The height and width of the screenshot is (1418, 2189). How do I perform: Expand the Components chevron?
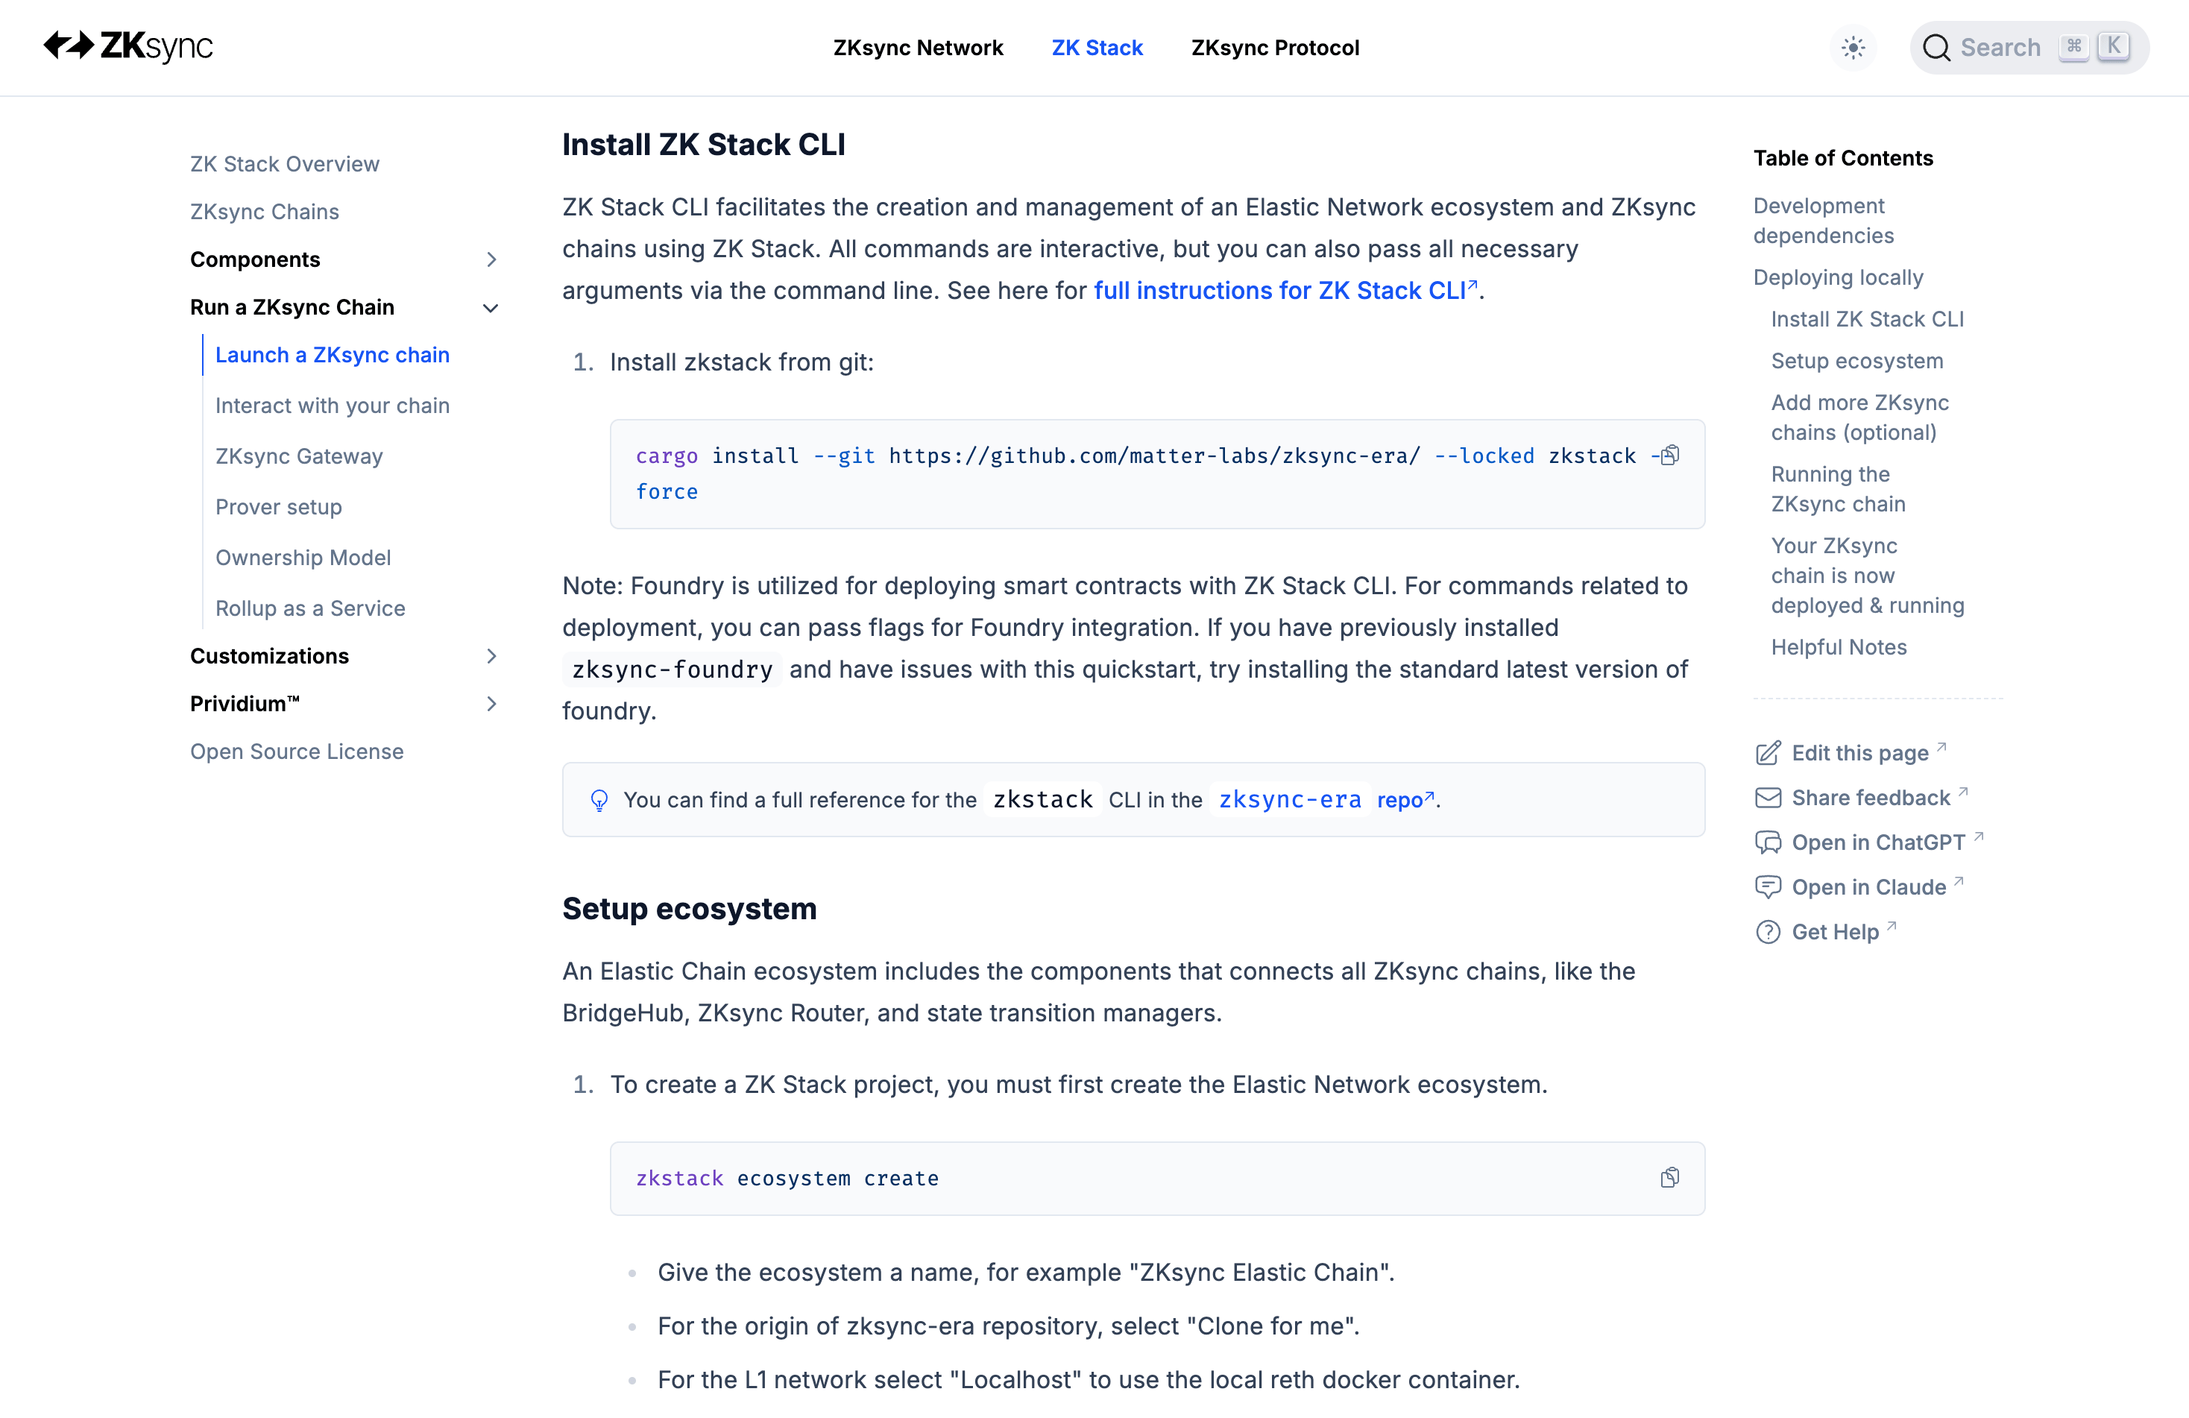[491, 259]
